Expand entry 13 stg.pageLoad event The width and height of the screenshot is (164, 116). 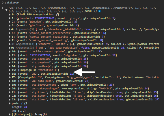coord(10,62)
